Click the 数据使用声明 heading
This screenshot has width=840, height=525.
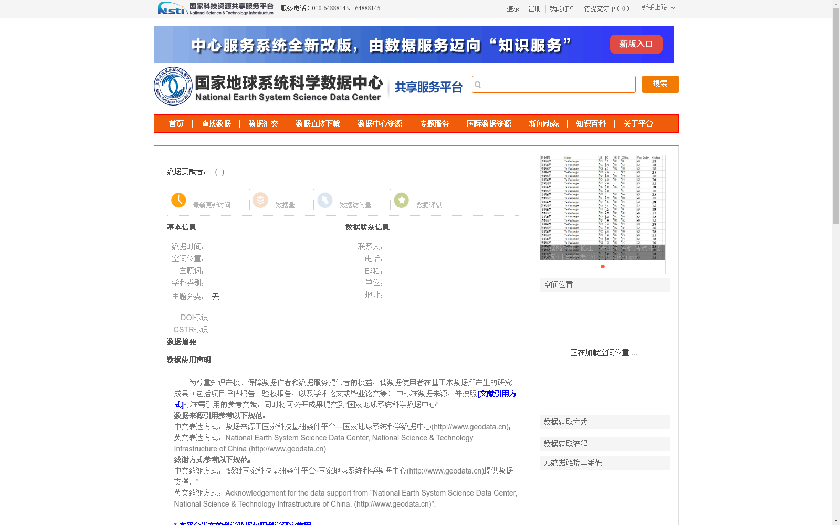click(x=189, y=360)
